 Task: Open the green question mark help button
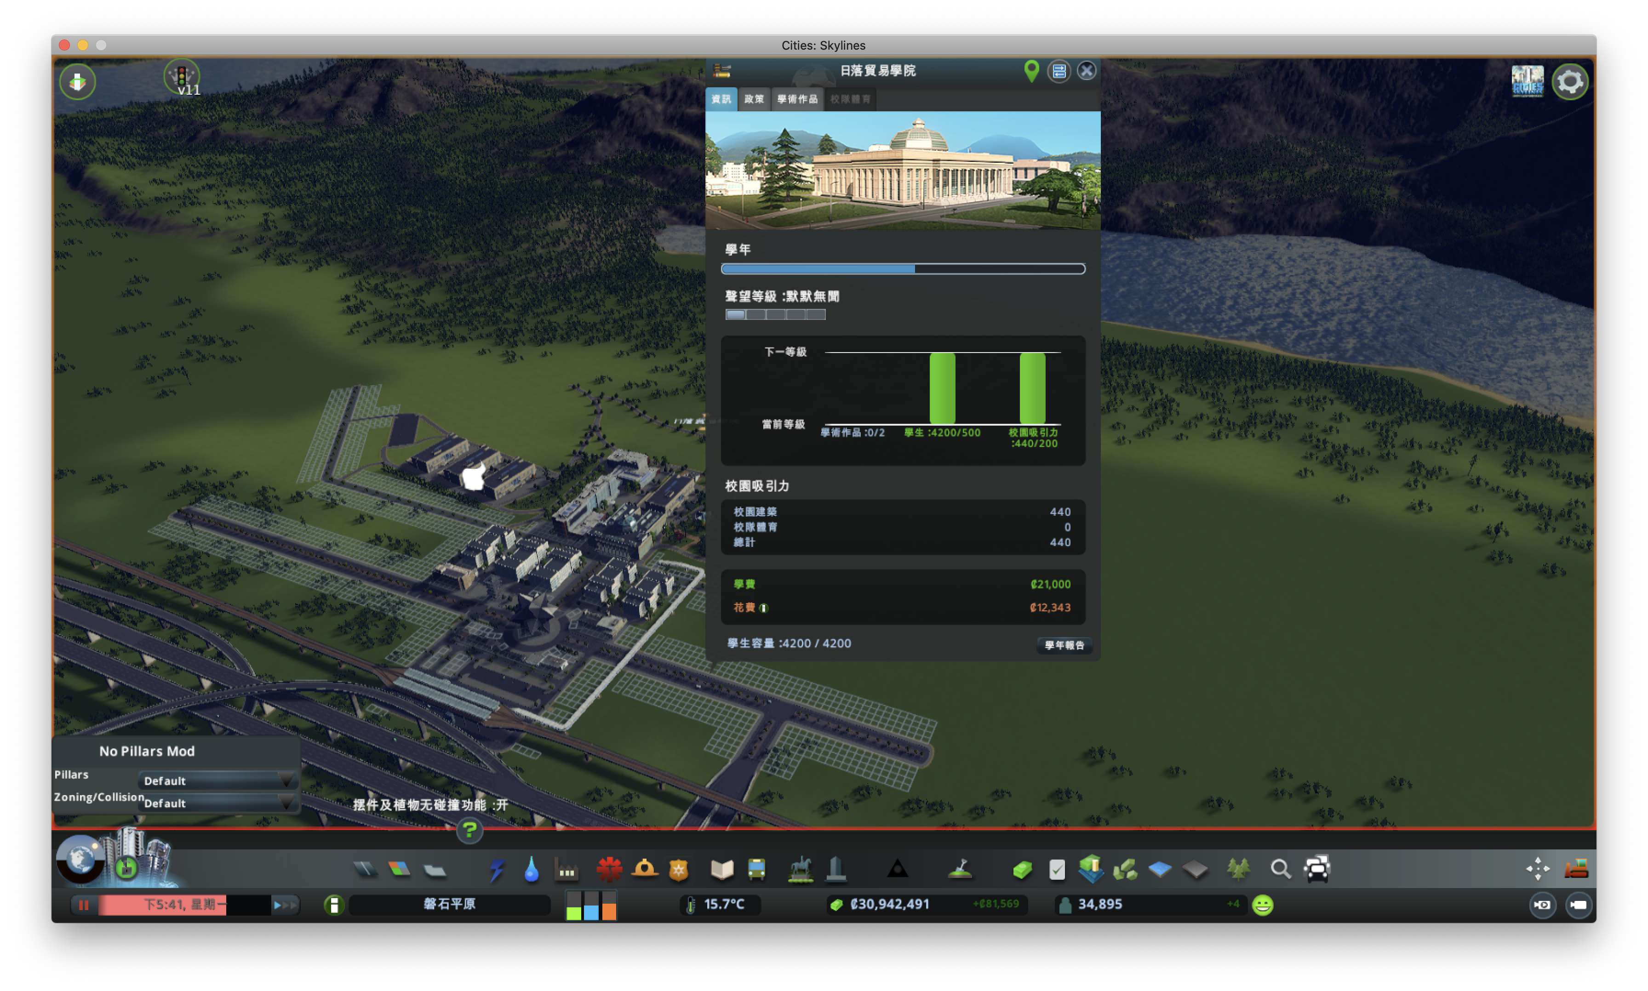click(469, 831)
